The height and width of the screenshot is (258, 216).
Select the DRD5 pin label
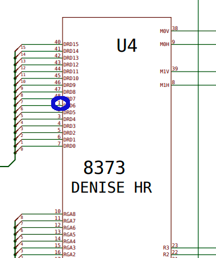coord(69,113)
